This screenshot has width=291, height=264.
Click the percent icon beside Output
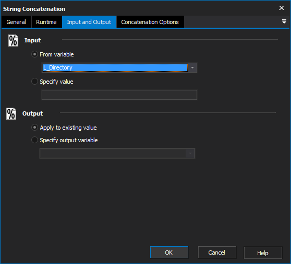point(11,113)
